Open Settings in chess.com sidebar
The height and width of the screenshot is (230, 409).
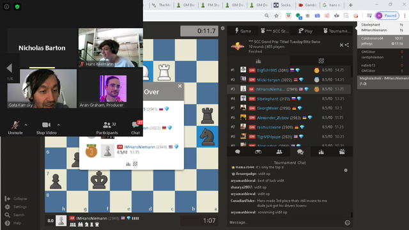(16, 207)
